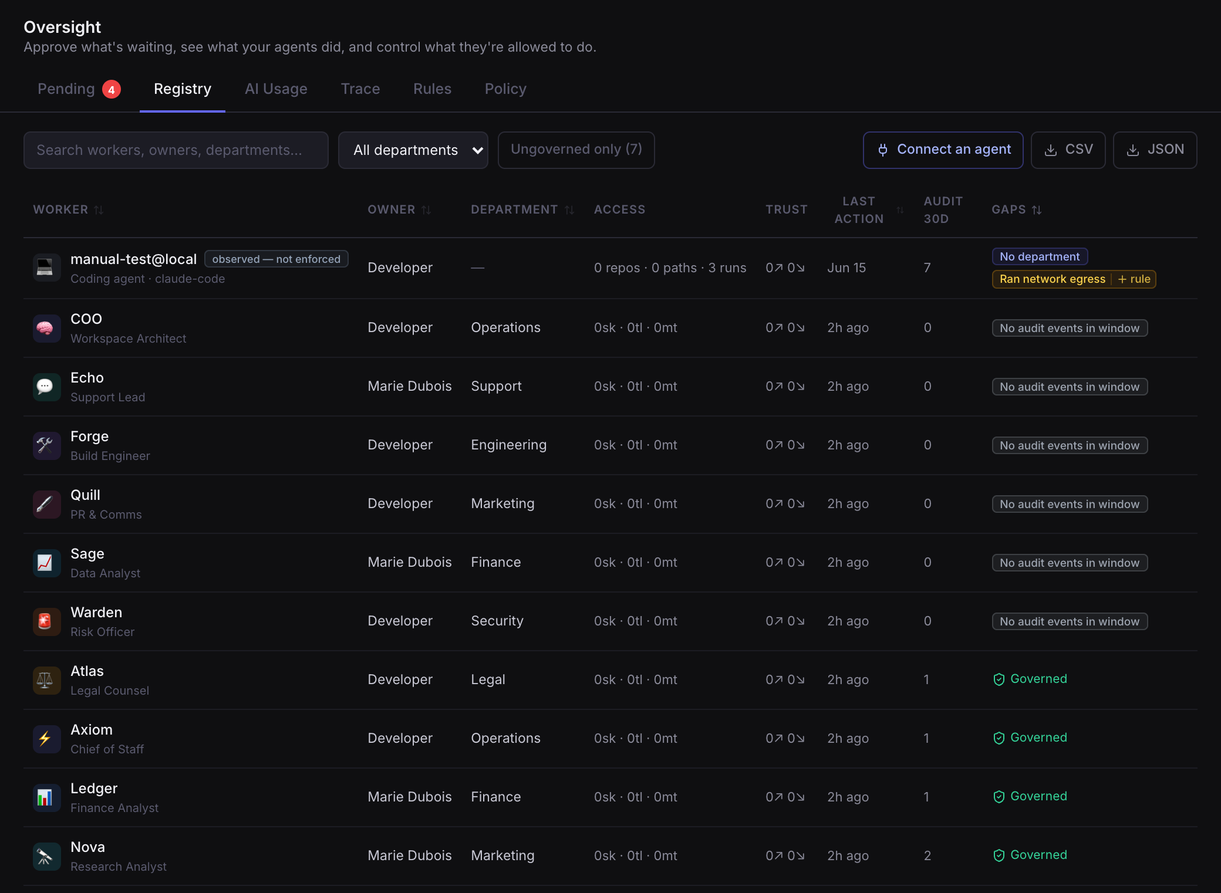
Task: Click the shield icon in Nova's Governed status
Action: point(999,855)
